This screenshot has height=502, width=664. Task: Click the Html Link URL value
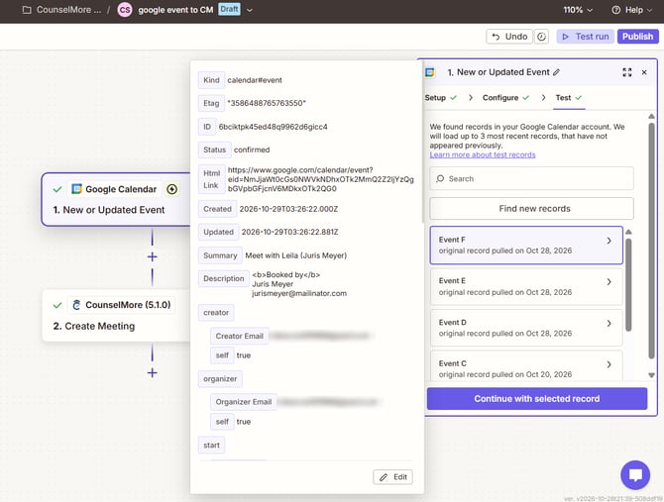tap(320, 179)
